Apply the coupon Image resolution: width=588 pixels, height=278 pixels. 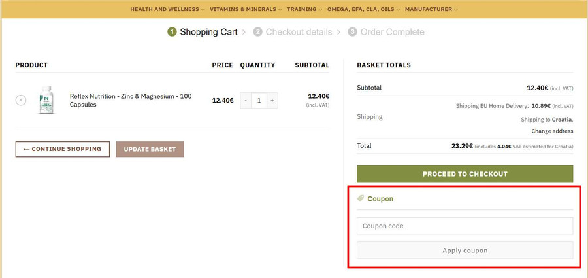coord(465,251)
